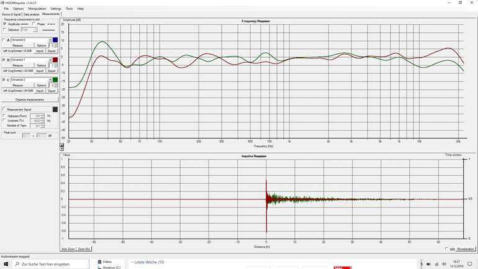Click Measure button for slot B

tap(17, 65)
